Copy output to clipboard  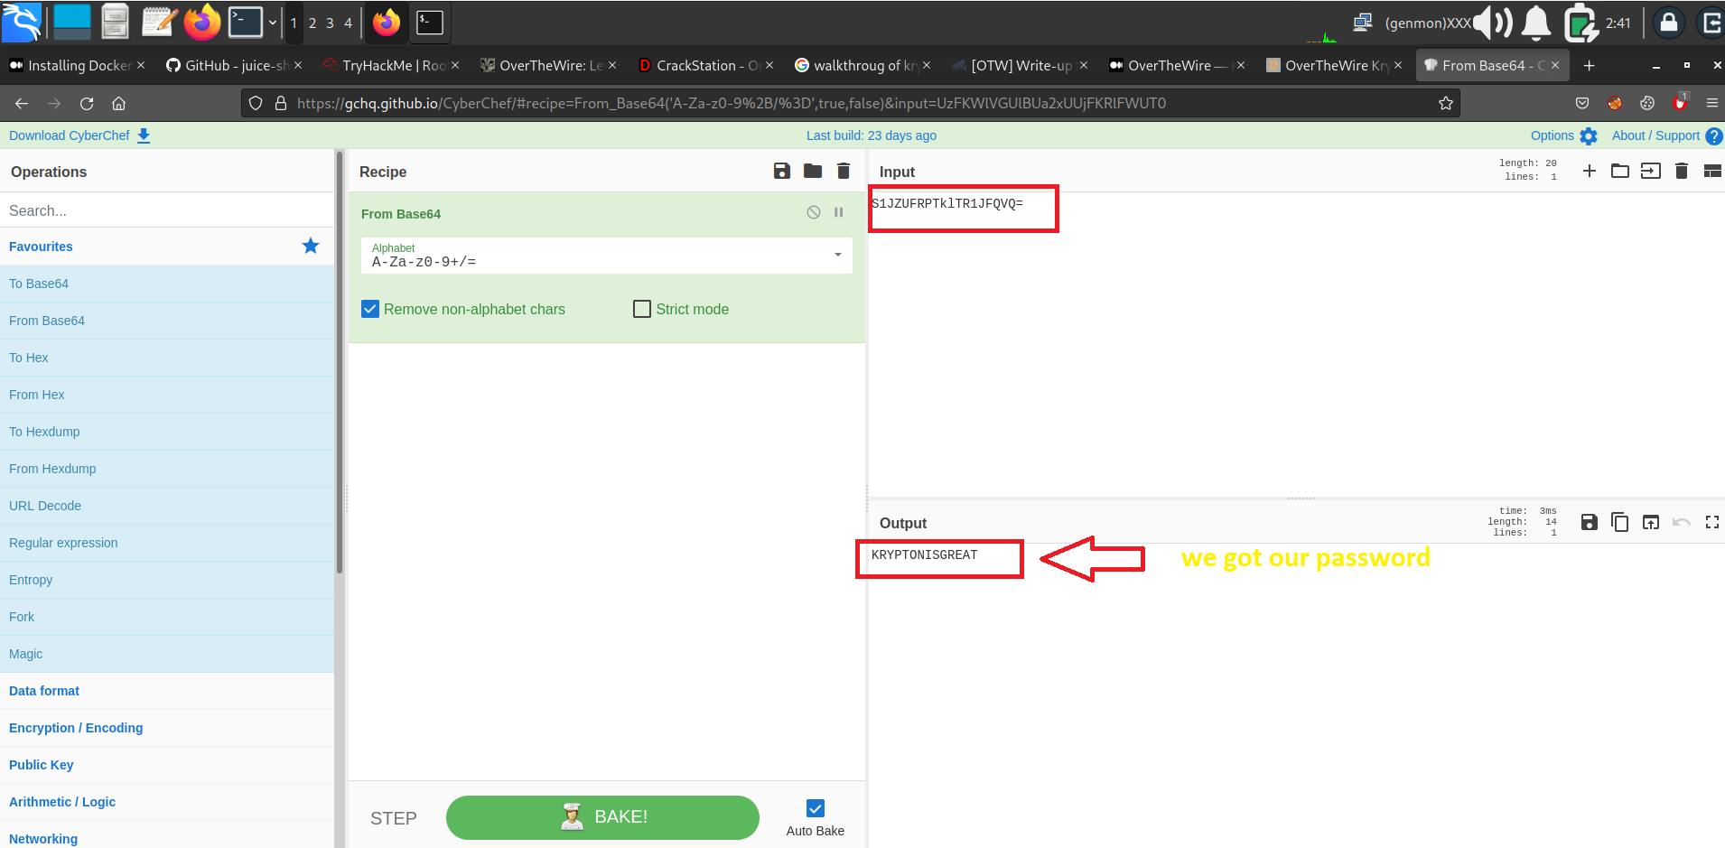[1620, 522]
